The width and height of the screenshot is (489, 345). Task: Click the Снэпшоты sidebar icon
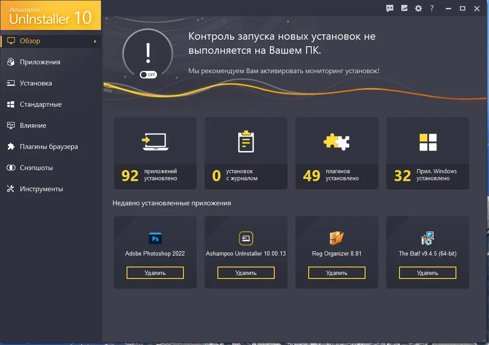click(x=11, y=168)
